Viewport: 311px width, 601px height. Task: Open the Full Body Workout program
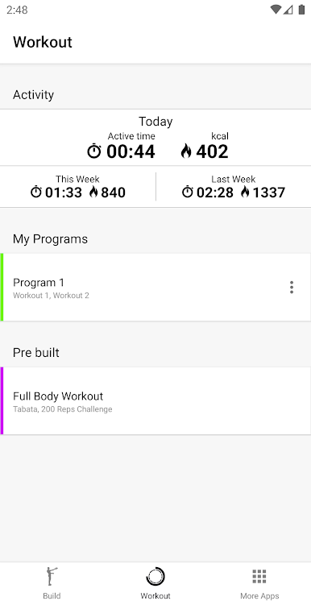(155, 401)
